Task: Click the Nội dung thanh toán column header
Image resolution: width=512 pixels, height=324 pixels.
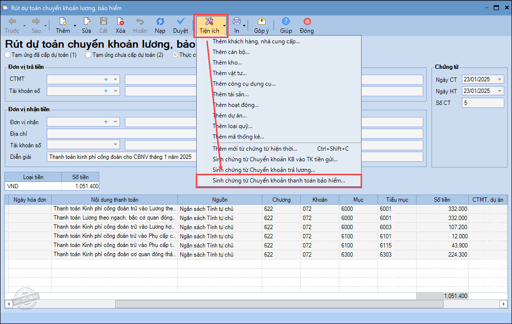Action: point(115,200)
